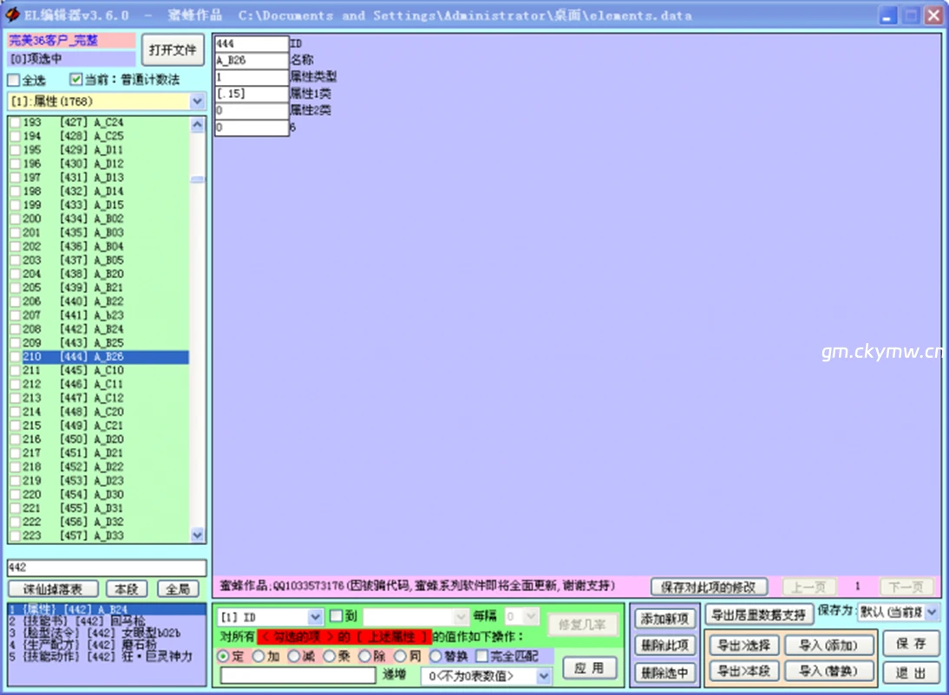
Task: Check the box for row 193 A_C24
Action: [x=15, y=122]
